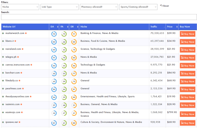Click the DR 74 gauge for nairaland.com
The image size is (197, 128).
pyautogui.click(x=74, y=50)
